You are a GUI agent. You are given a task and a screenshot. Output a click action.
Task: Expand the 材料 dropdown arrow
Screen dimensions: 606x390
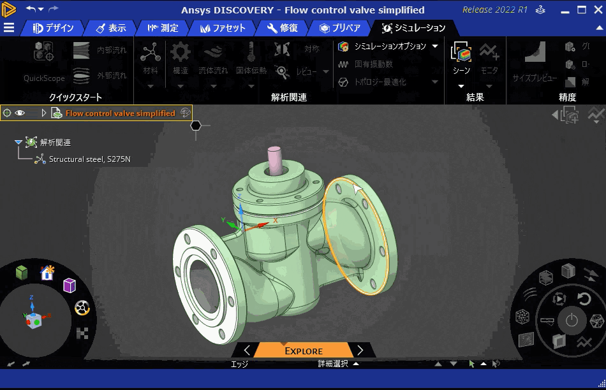coord(151,86)
